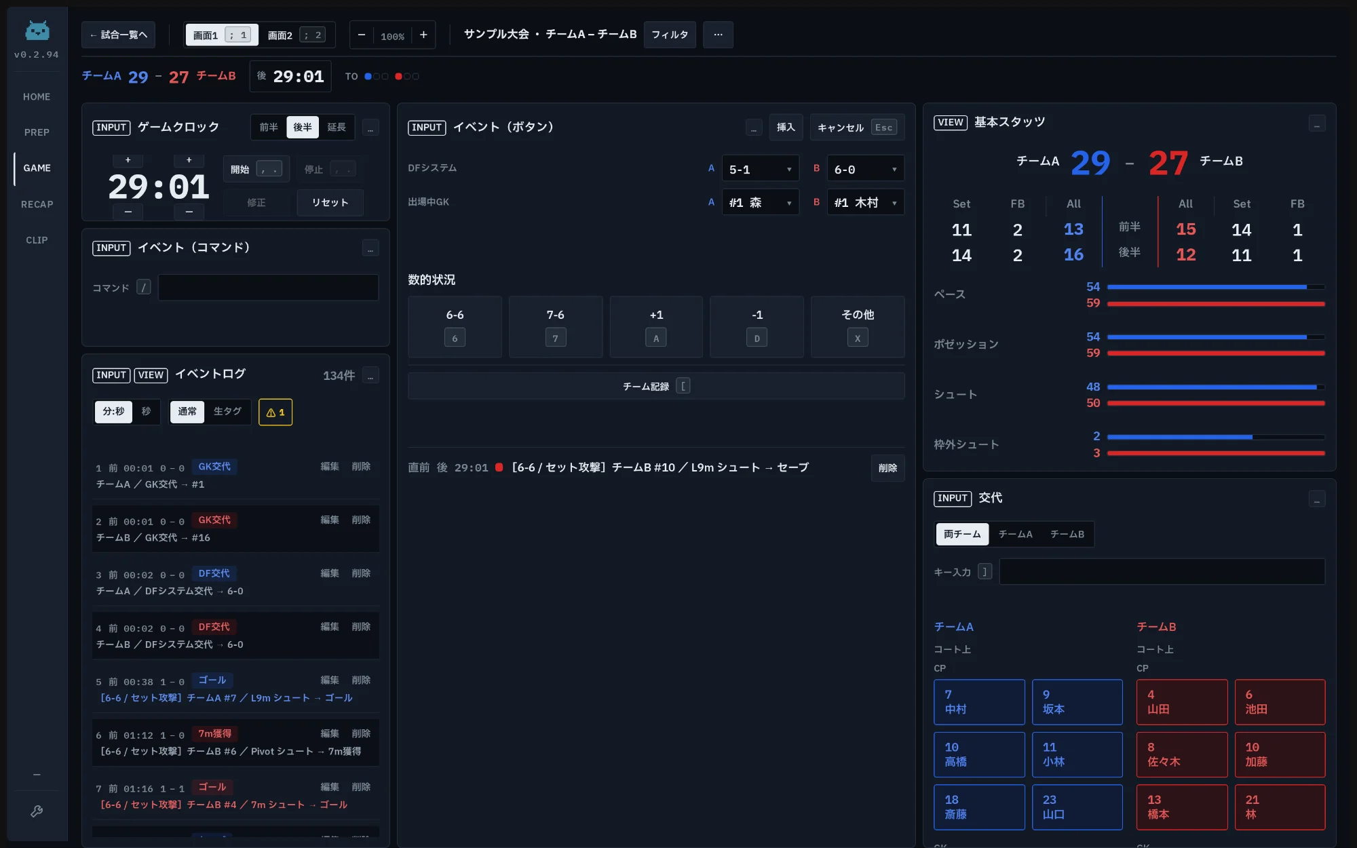Go back via 試合一覧へ button
This screenshot has width=1357, height=848.
(118, 35)
